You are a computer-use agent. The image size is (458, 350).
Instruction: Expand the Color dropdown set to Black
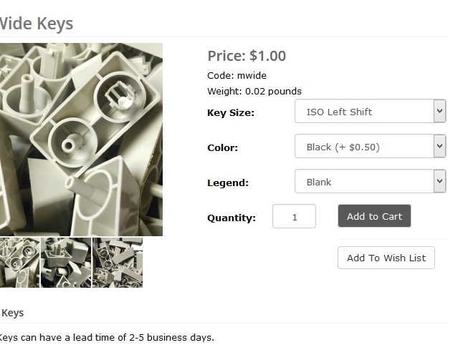[370, 147]
